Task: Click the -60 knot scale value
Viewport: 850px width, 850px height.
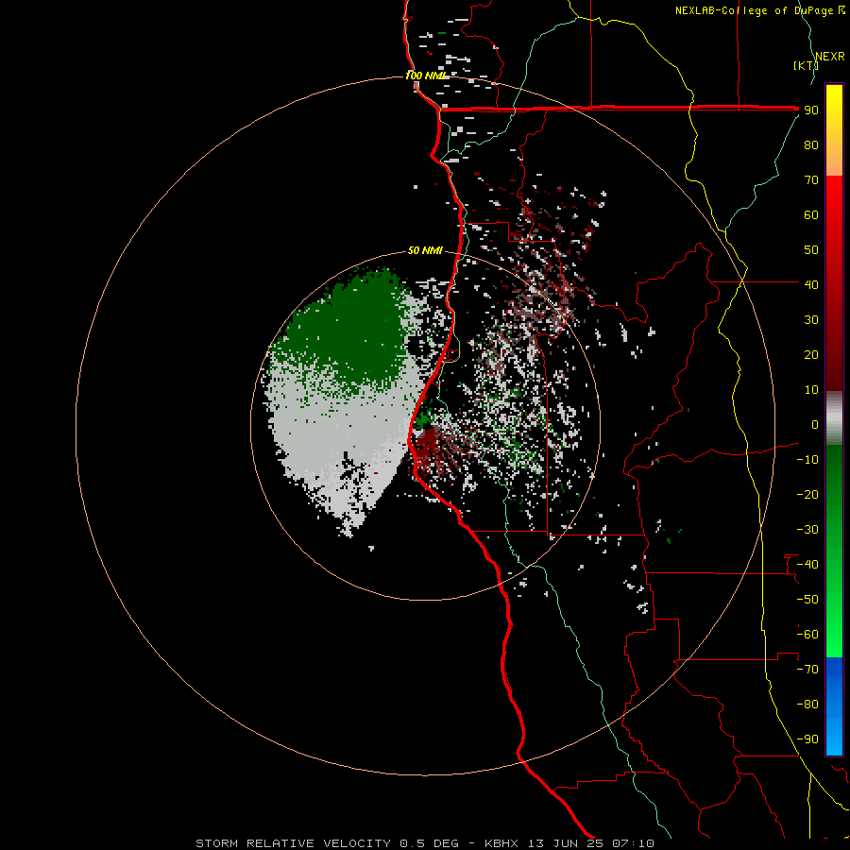Action: [807, 635]
